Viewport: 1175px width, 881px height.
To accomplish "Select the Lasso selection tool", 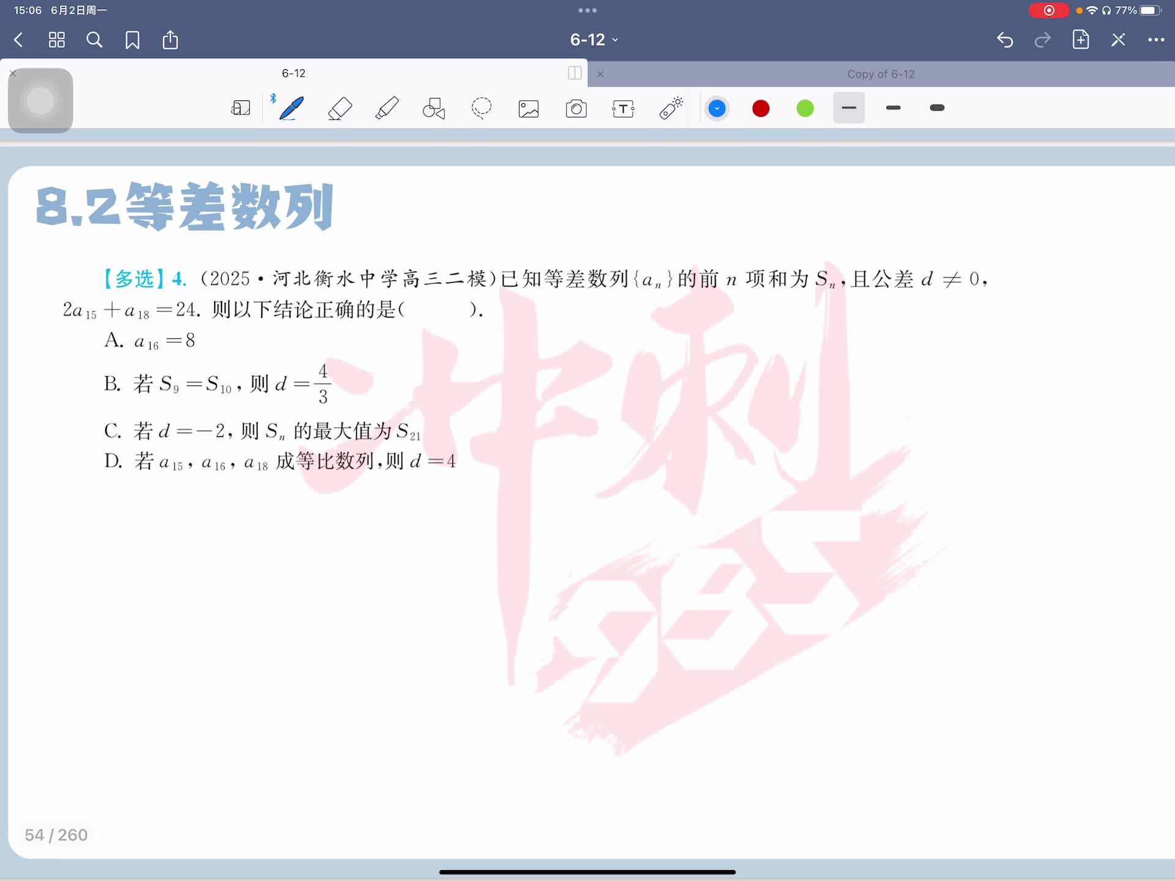I will [x=482, y=108].
